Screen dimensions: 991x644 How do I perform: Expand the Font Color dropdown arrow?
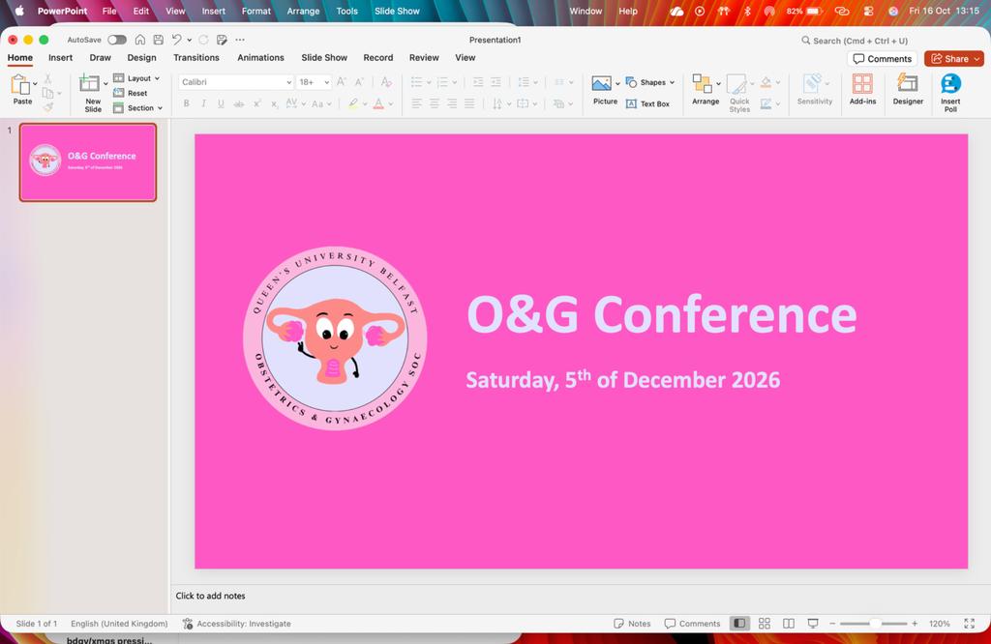[x=391, y=104]
